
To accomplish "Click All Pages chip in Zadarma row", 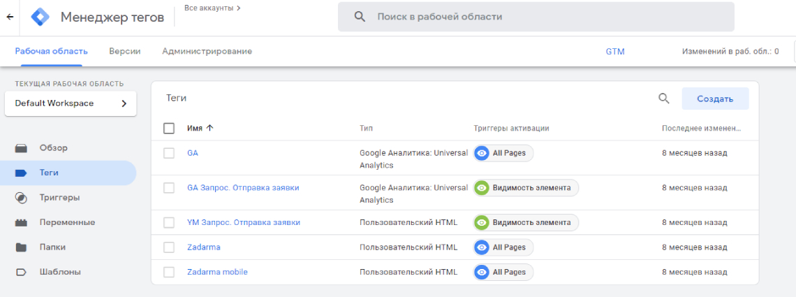I will click(x=503, y=247).
